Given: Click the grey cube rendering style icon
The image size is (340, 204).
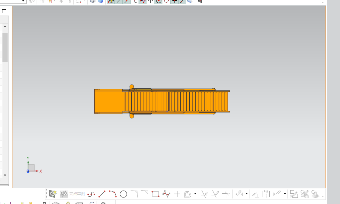Looking at the screenshot, I should pyautogui.click(x=93, y=1).
